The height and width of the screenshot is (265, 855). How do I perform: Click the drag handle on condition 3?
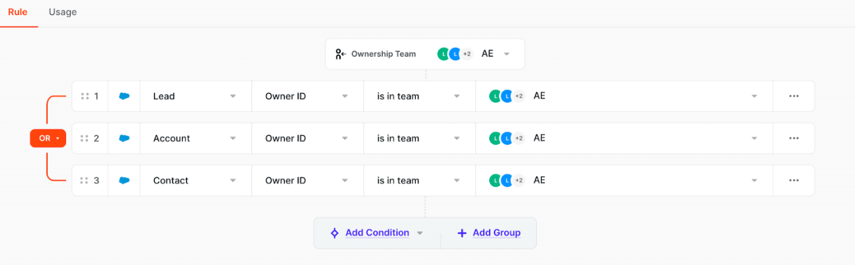(85, 181)
